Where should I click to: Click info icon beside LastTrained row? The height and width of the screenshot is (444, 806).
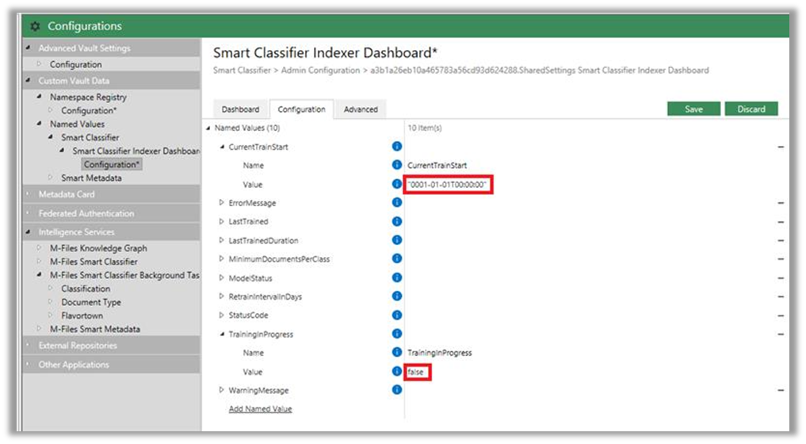click(x=397, y=221)
